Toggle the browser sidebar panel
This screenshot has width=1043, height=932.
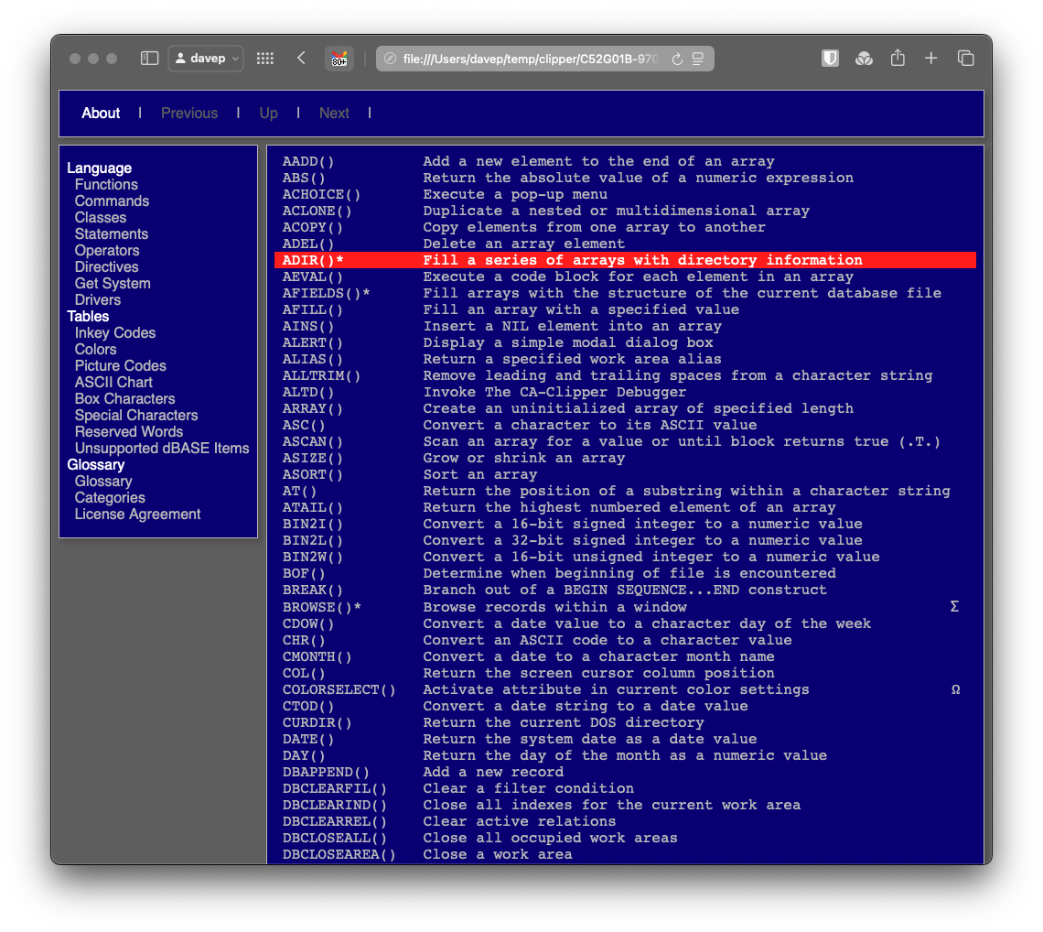coord(149,58)
